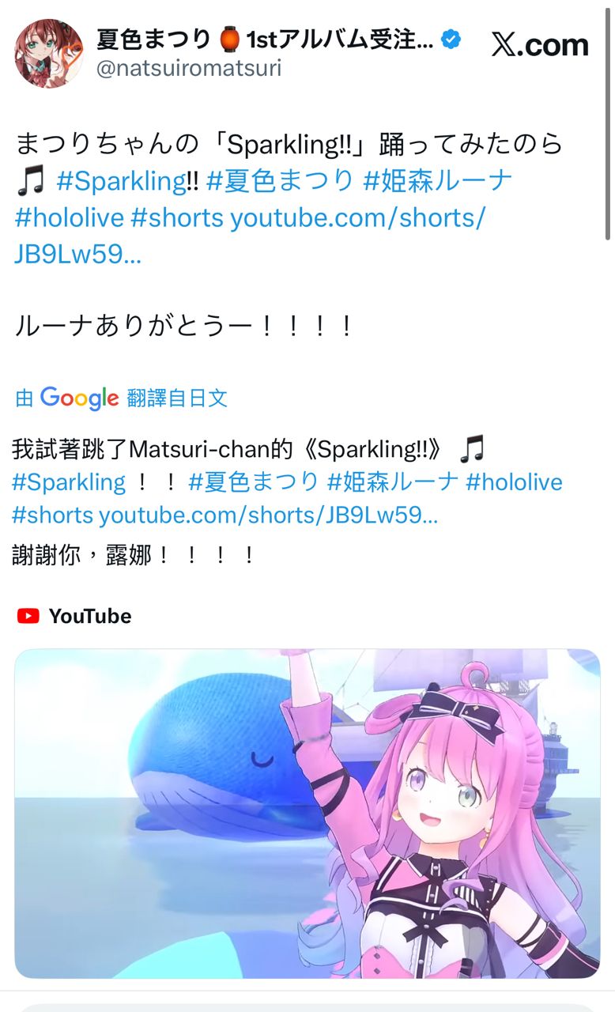This screenshot has width=615, height=1012.
Task: Play the YouTube video thumbnail with whale
Action: point(307,814)
